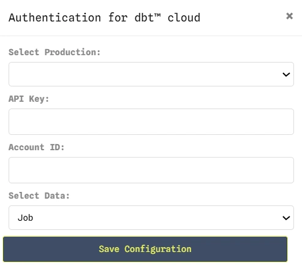Click the Select Production chevron arrow
Image resolution: width=302 pixels, height=271 pixels.
[286, 74]
